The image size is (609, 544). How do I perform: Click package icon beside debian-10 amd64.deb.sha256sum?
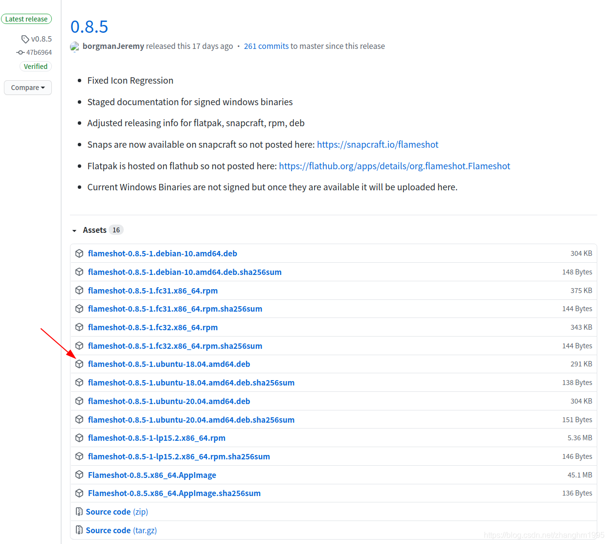(79, 272)
